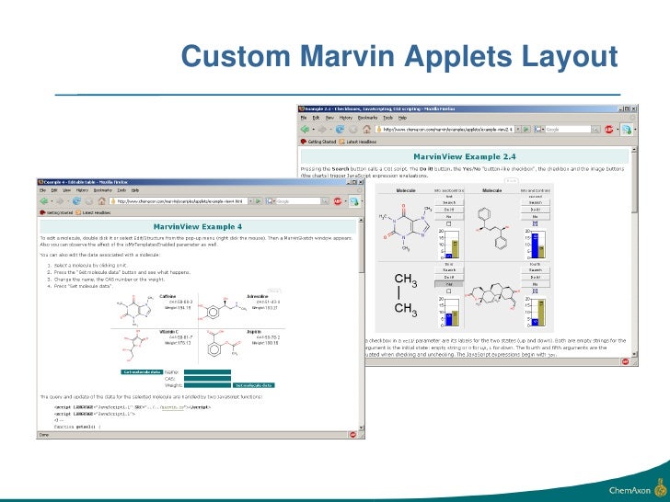The image size is (670, 502).
Task: Open Adblock dropdown arrow in Example 2.4 window
Action: tap(618, 130)
